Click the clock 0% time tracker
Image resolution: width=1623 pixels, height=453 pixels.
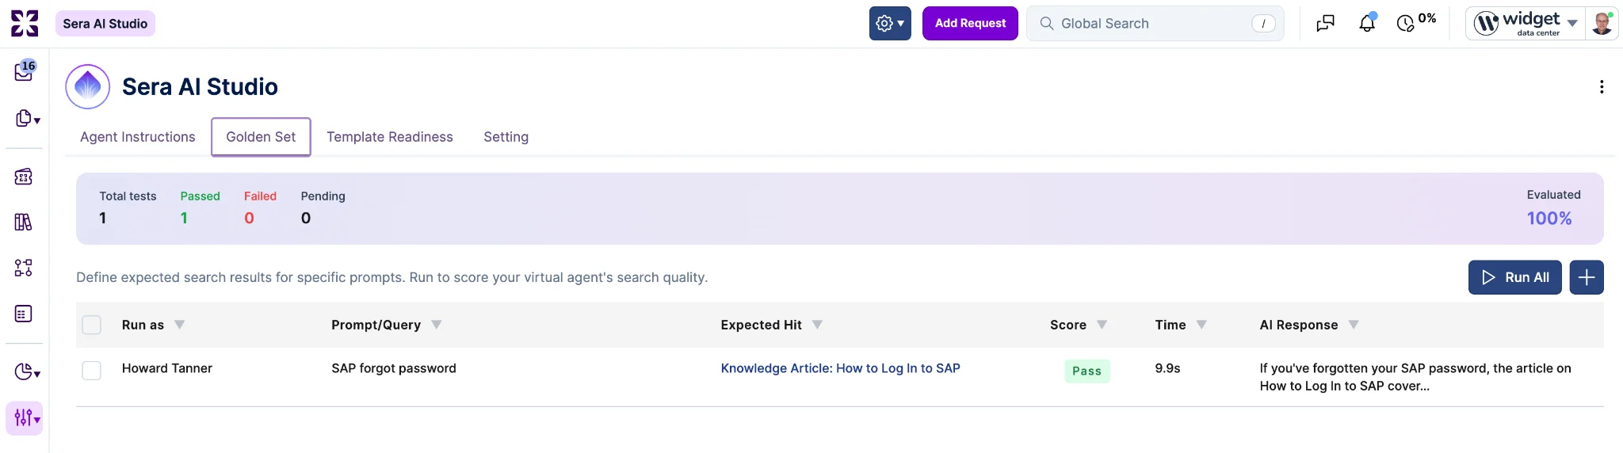(1416, 22)
